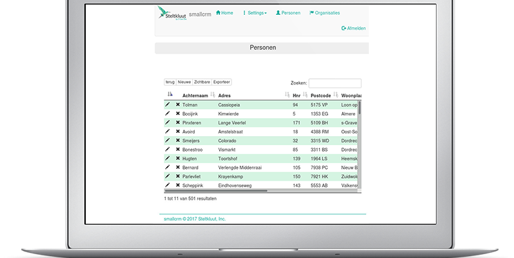Viewport: 514px width, 258px height.
Task: Click the footer link smallcrm © 2017 Steltkluut
Action: point(195,219)
